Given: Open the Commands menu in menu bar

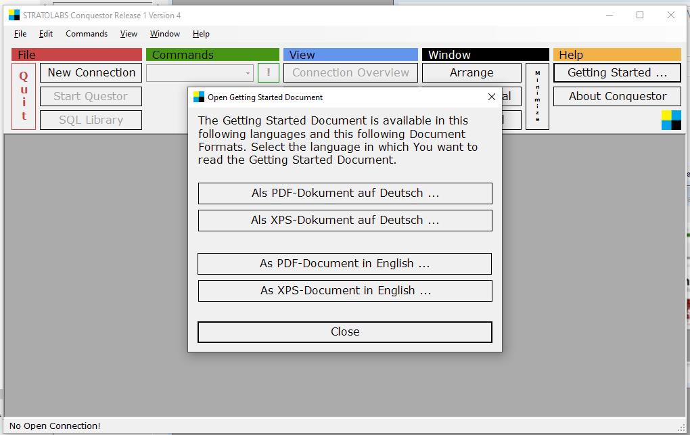Looking at the screenshot, I should [x=87, y=34].
